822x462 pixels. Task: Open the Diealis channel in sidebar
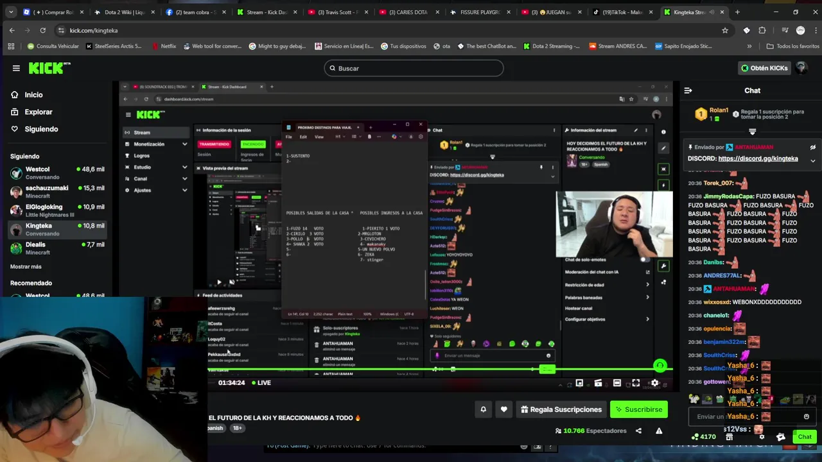coord(57,248)
